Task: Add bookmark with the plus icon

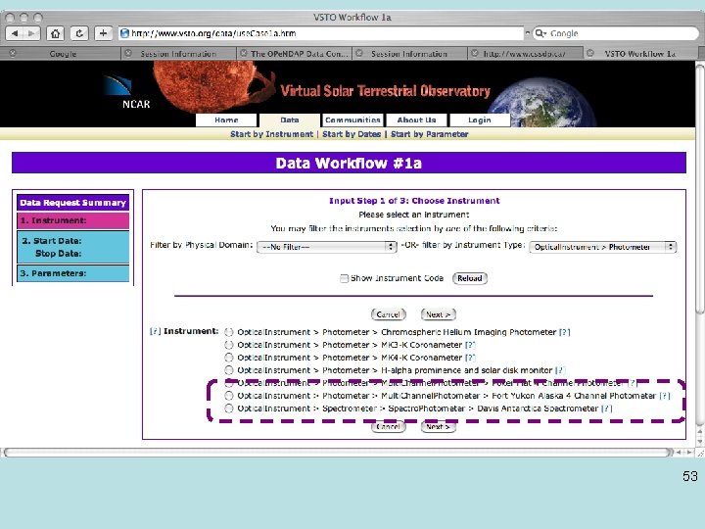Action: (x=103, y=33)
